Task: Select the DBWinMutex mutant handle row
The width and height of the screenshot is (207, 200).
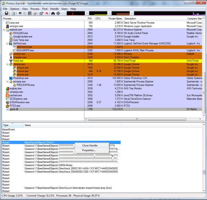Action: pos(61,165)
